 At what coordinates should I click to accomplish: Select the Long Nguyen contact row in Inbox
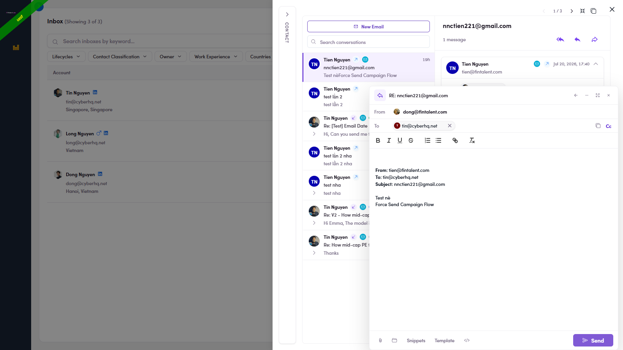[160, 142]
